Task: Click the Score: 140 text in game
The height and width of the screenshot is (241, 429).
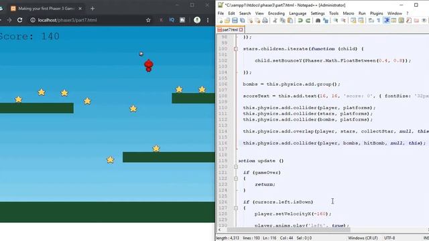Action: point(29,36)
